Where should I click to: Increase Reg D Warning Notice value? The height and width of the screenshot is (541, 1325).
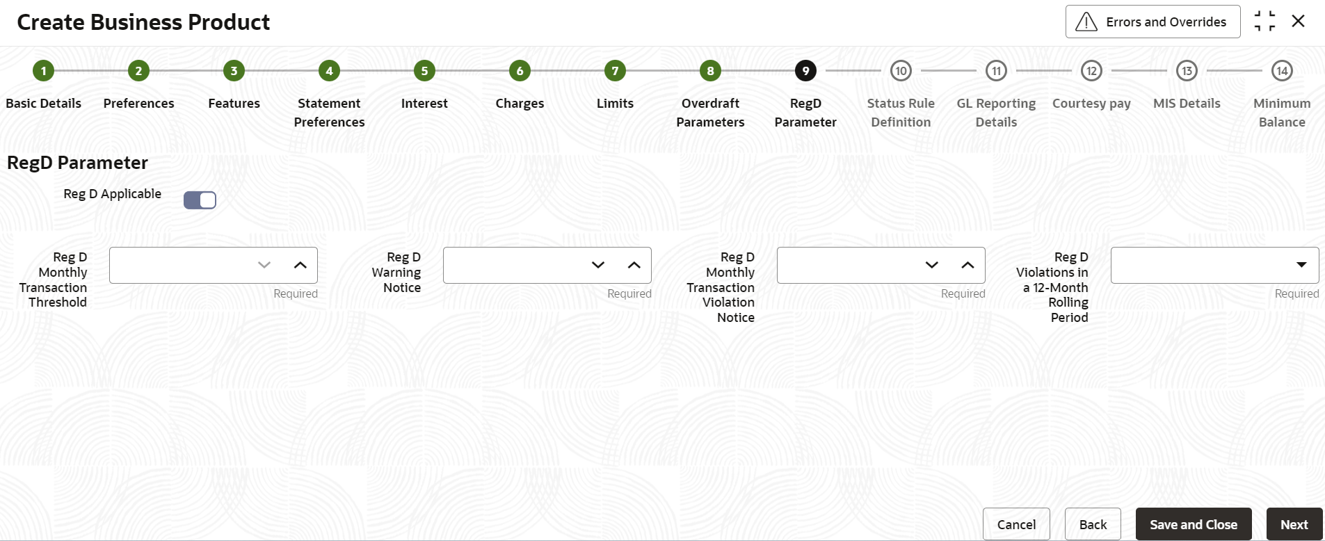(634, 265)
